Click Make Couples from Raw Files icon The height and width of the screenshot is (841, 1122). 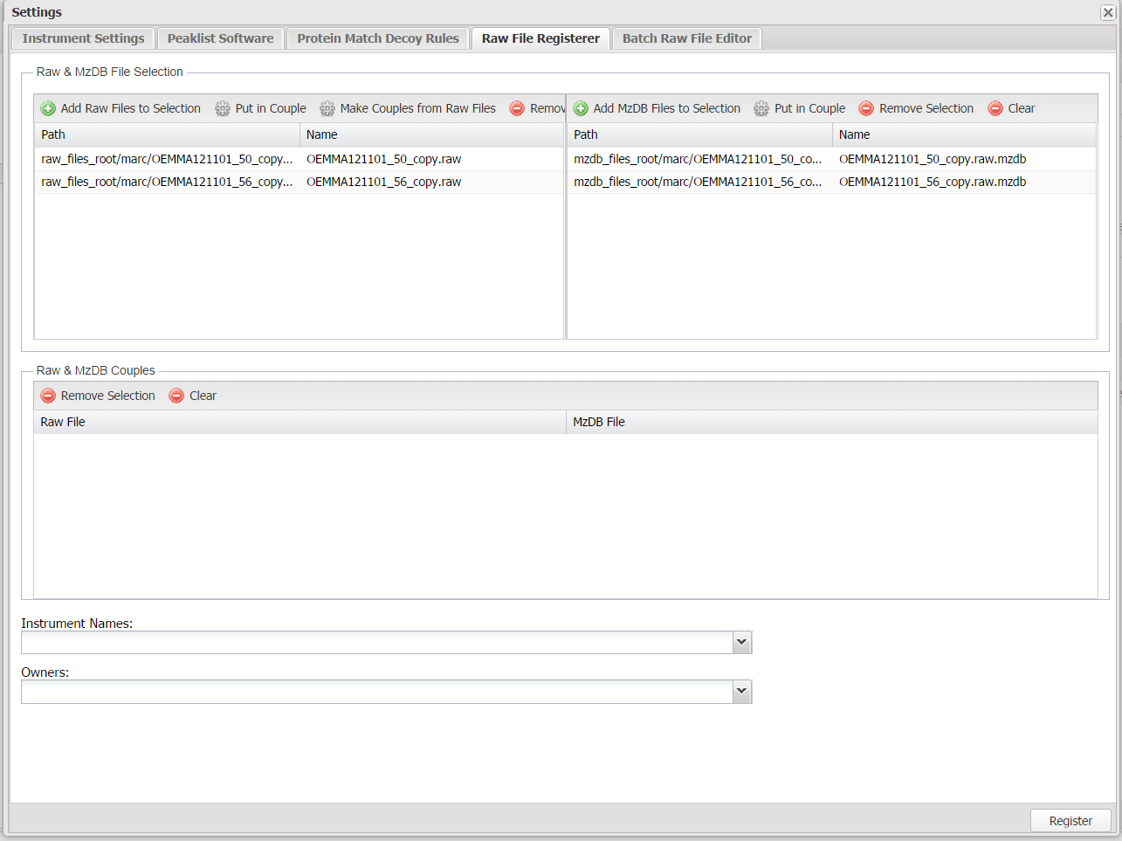[x=327, y=108]
